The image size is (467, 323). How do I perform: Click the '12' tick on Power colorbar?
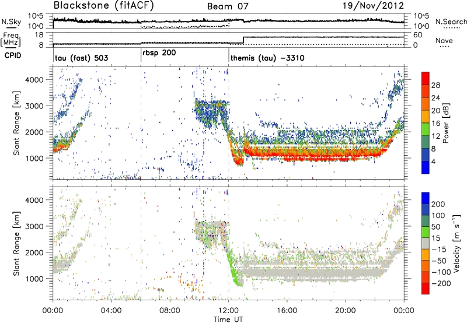[435, 136]
